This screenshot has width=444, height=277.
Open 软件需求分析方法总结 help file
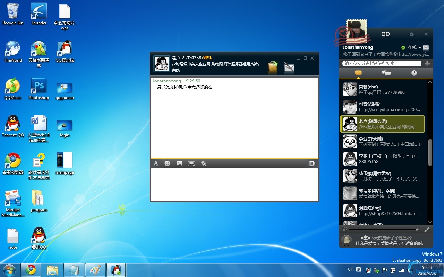[x=39, y=166]
